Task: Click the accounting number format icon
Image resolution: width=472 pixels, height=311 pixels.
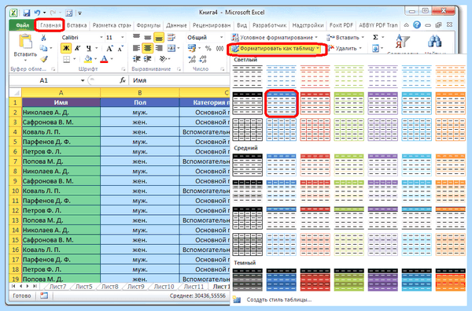Action: tap(192, 48)
